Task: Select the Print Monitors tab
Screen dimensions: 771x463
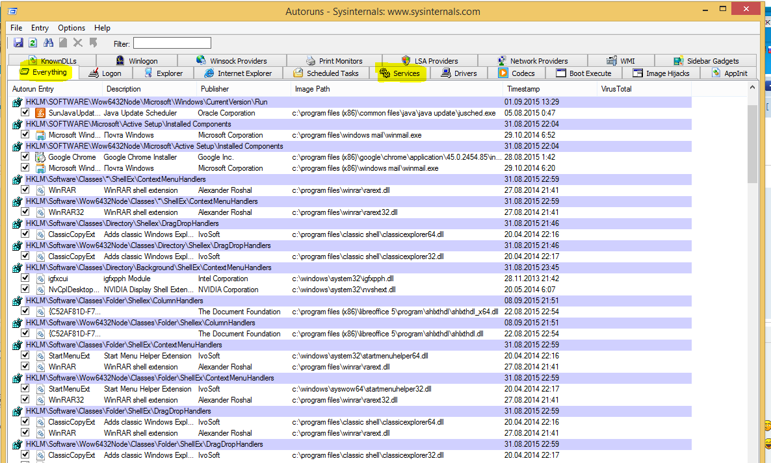Action: 334,60
